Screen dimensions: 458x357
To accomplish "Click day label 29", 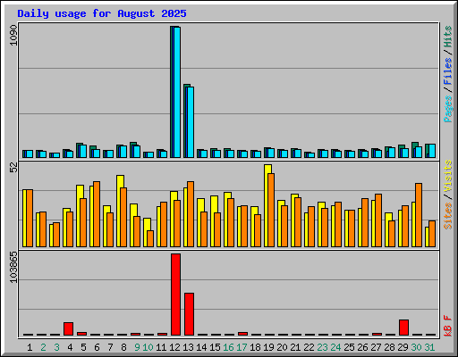I will tap(403, 347).
